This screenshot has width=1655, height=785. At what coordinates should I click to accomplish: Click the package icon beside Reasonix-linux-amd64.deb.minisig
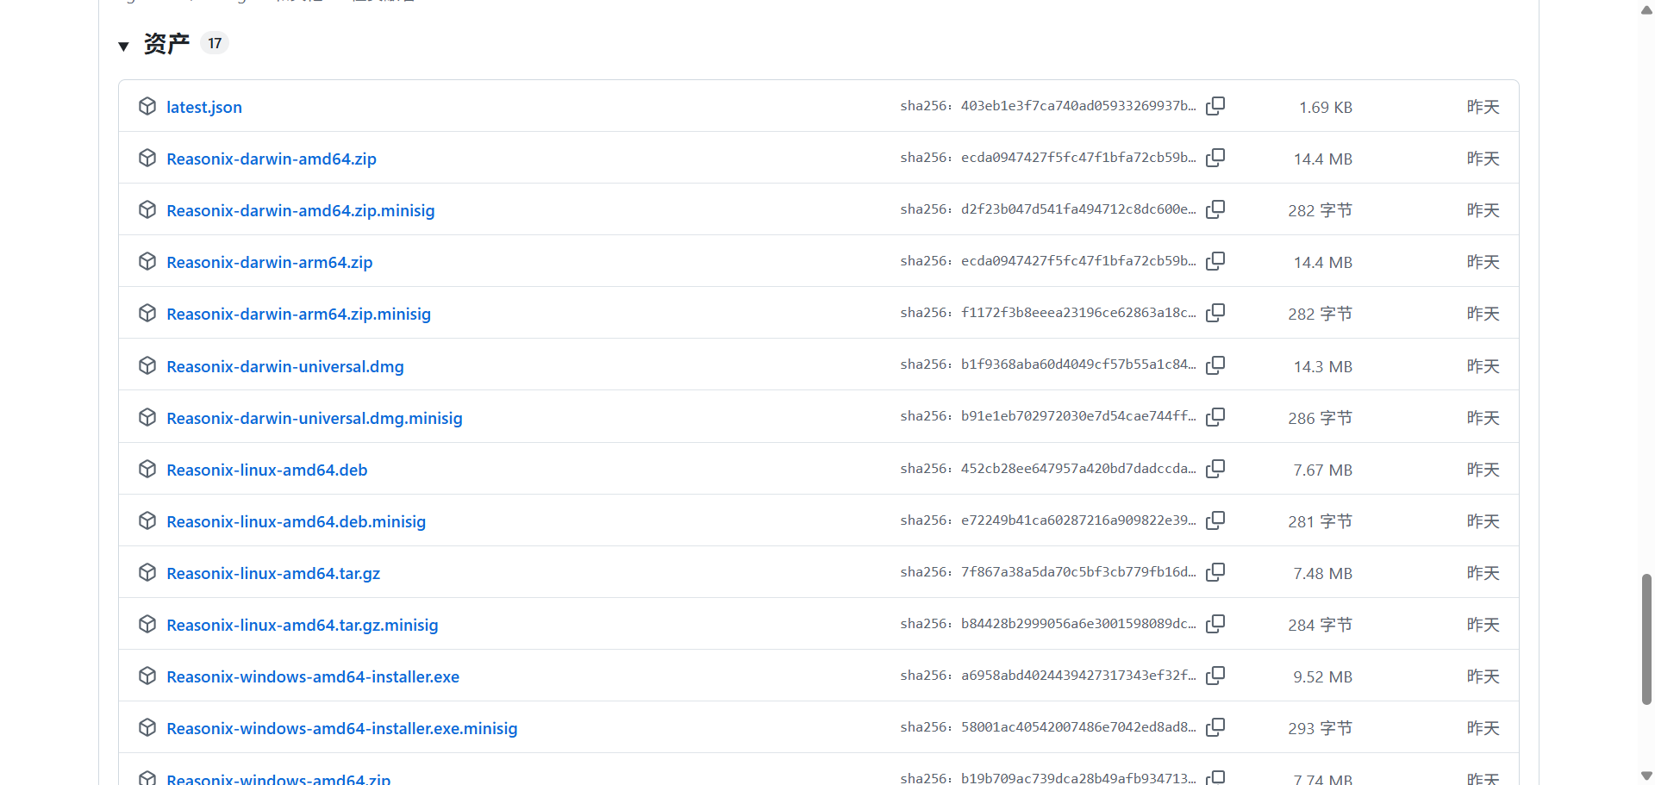tap(147, 520)
